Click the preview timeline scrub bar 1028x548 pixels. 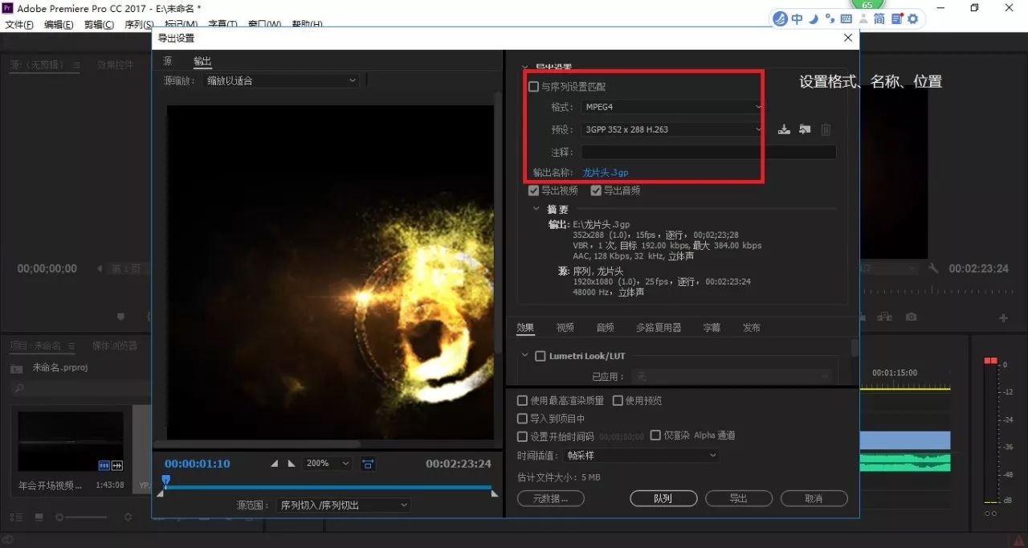[328, 487]
